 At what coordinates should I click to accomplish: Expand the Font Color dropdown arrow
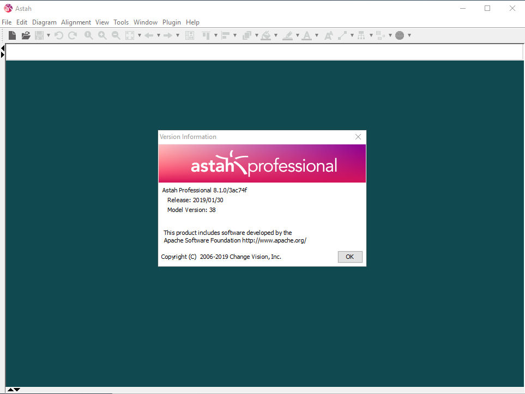click(317, 35)
